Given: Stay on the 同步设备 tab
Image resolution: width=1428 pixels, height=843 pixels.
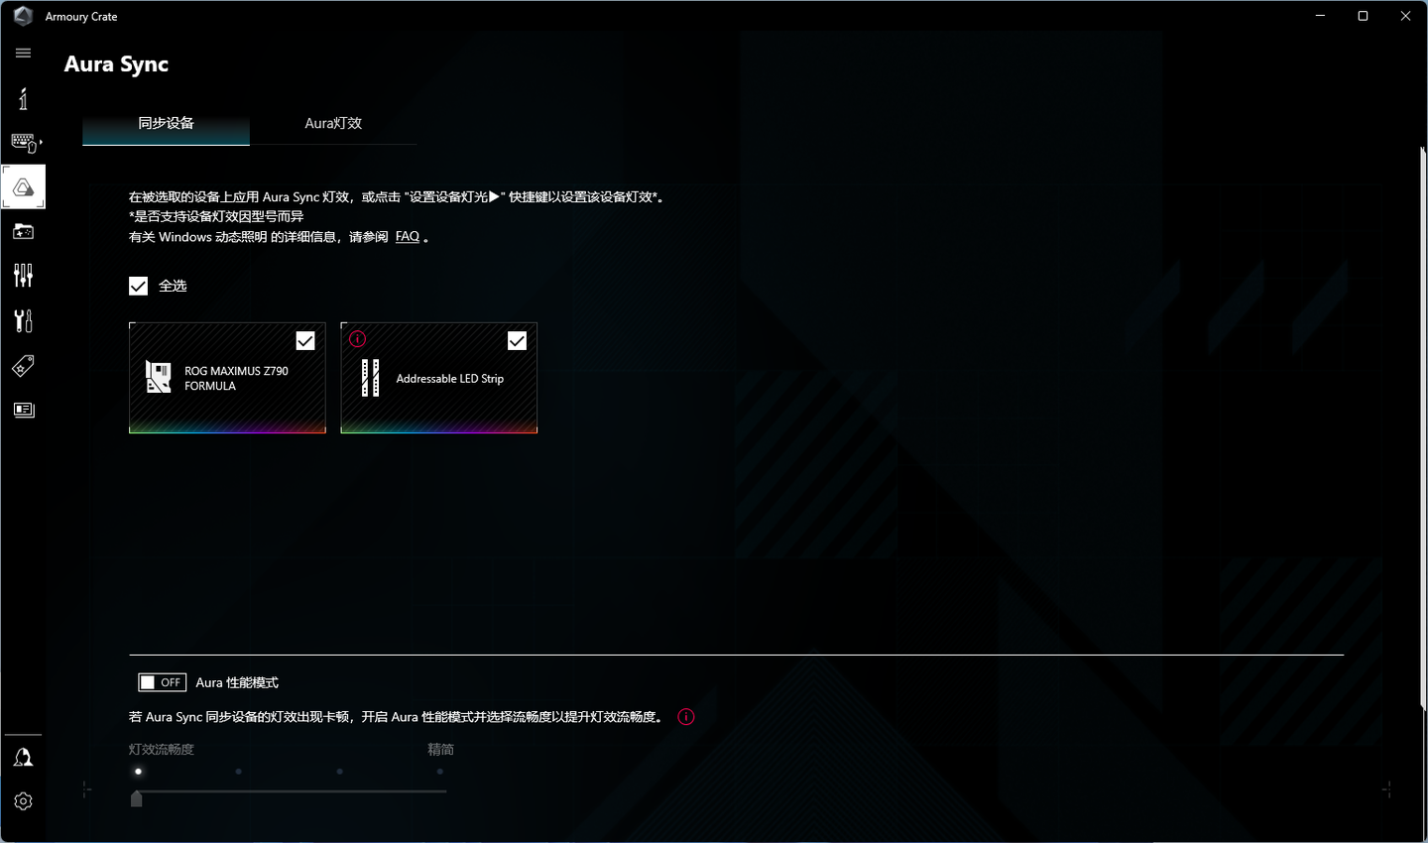Looking at the screenshot, I should click(x=166, y=123).
